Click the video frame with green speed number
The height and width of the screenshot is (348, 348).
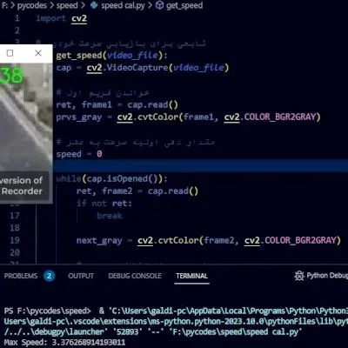tap(26, 117)
